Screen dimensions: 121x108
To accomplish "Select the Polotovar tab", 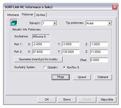I will (x=28, y=14).
